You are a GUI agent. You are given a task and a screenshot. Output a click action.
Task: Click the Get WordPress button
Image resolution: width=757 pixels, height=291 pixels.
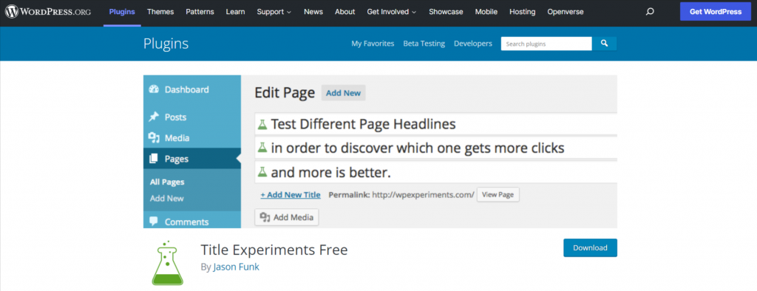click(716, 12)
